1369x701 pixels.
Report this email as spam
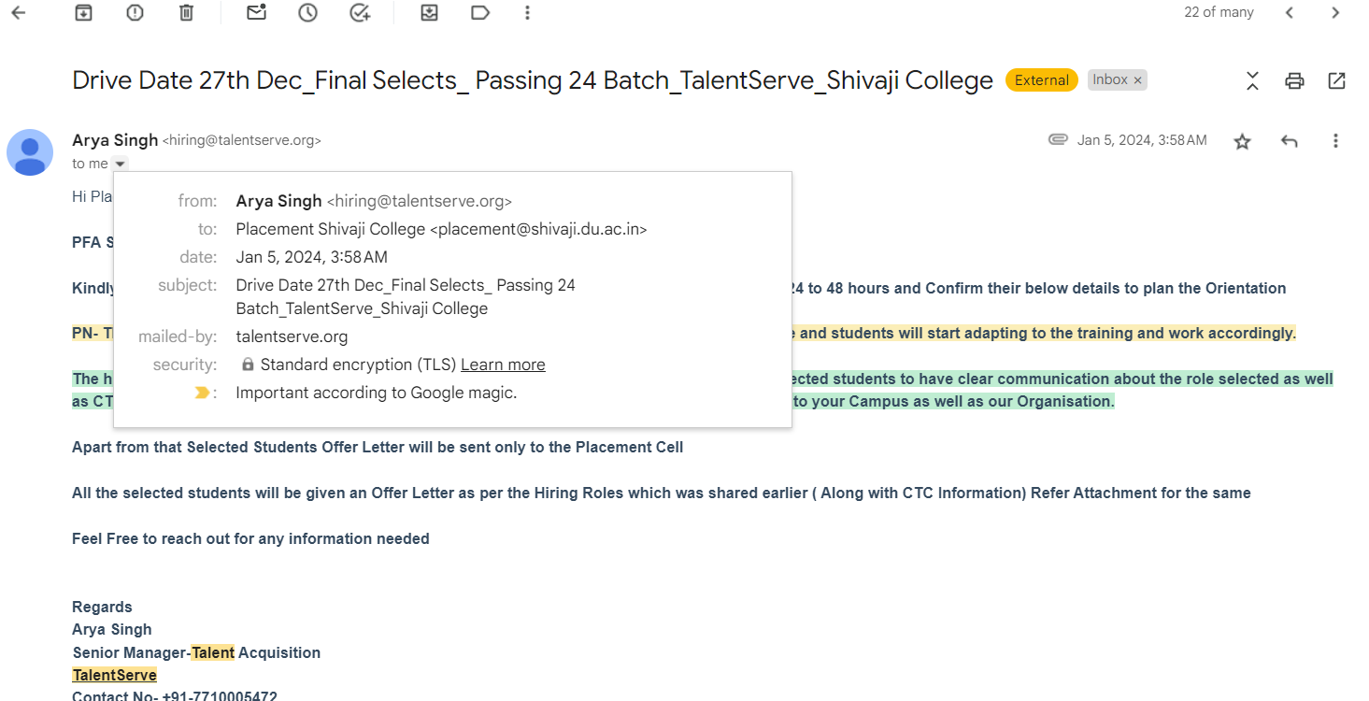[x=135, y=12]
